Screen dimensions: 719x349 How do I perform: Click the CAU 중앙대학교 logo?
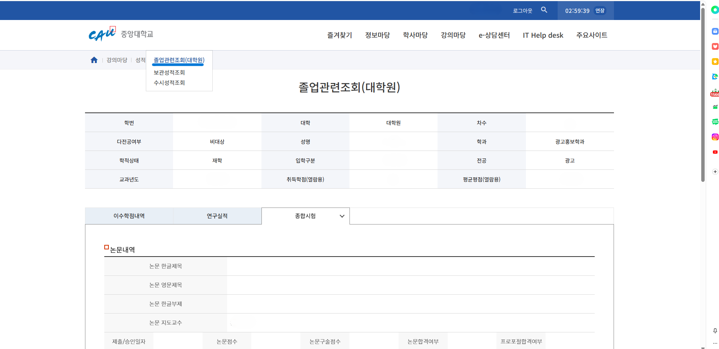point(121,34)
